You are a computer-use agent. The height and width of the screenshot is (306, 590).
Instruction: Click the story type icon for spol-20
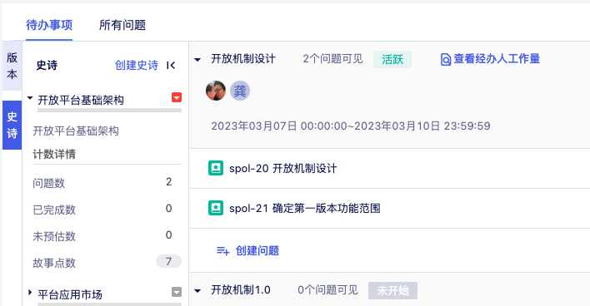click(x=216, y=168)
